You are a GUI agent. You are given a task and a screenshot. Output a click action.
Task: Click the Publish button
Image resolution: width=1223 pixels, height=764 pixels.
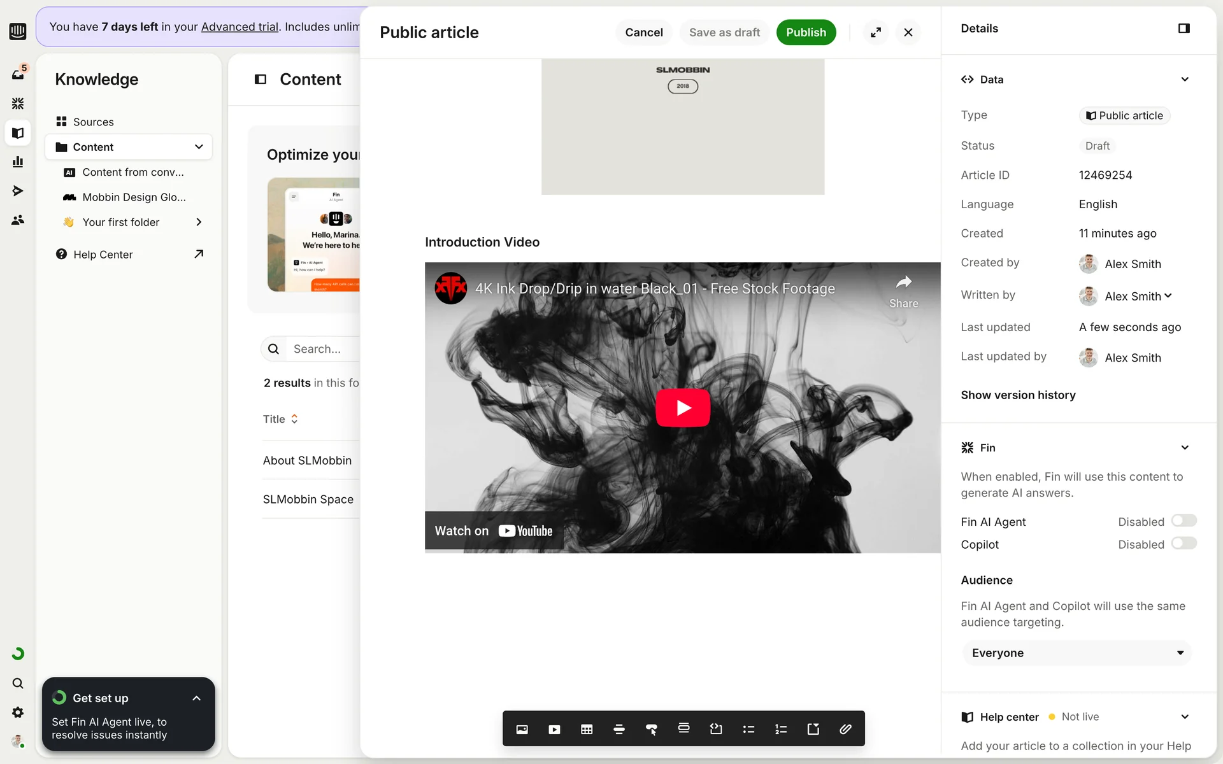coord(805,32)
